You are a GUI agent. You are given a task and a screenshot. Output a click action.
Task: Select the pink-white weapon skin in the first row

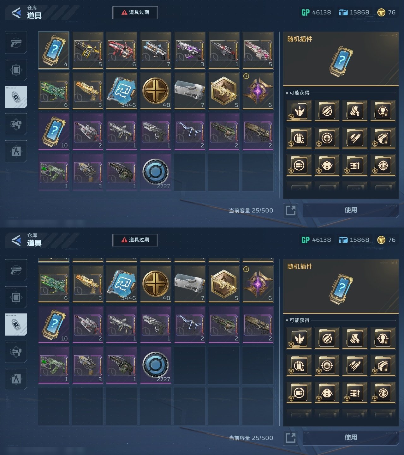[258, 50]
